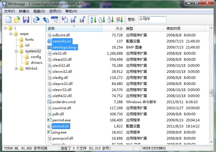Image resolution: width=216 pixels, height=152 pixels.
Task: Click the 1,266,688 size value
Action: click(x=115, y=53)
